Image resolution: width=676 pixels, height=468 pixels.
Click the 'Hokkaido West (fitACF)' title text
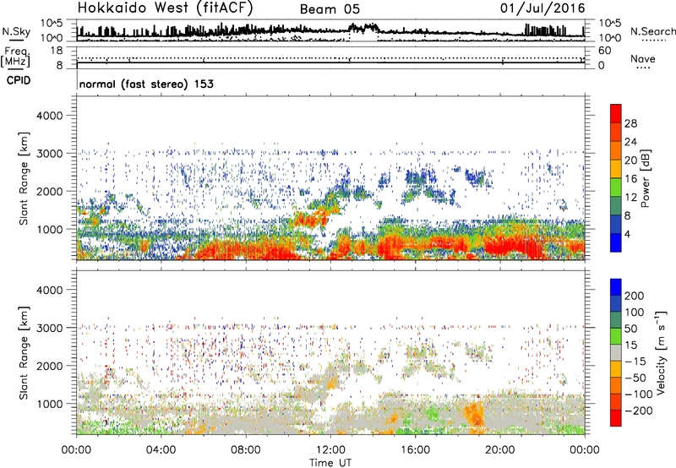click(165, 8)
